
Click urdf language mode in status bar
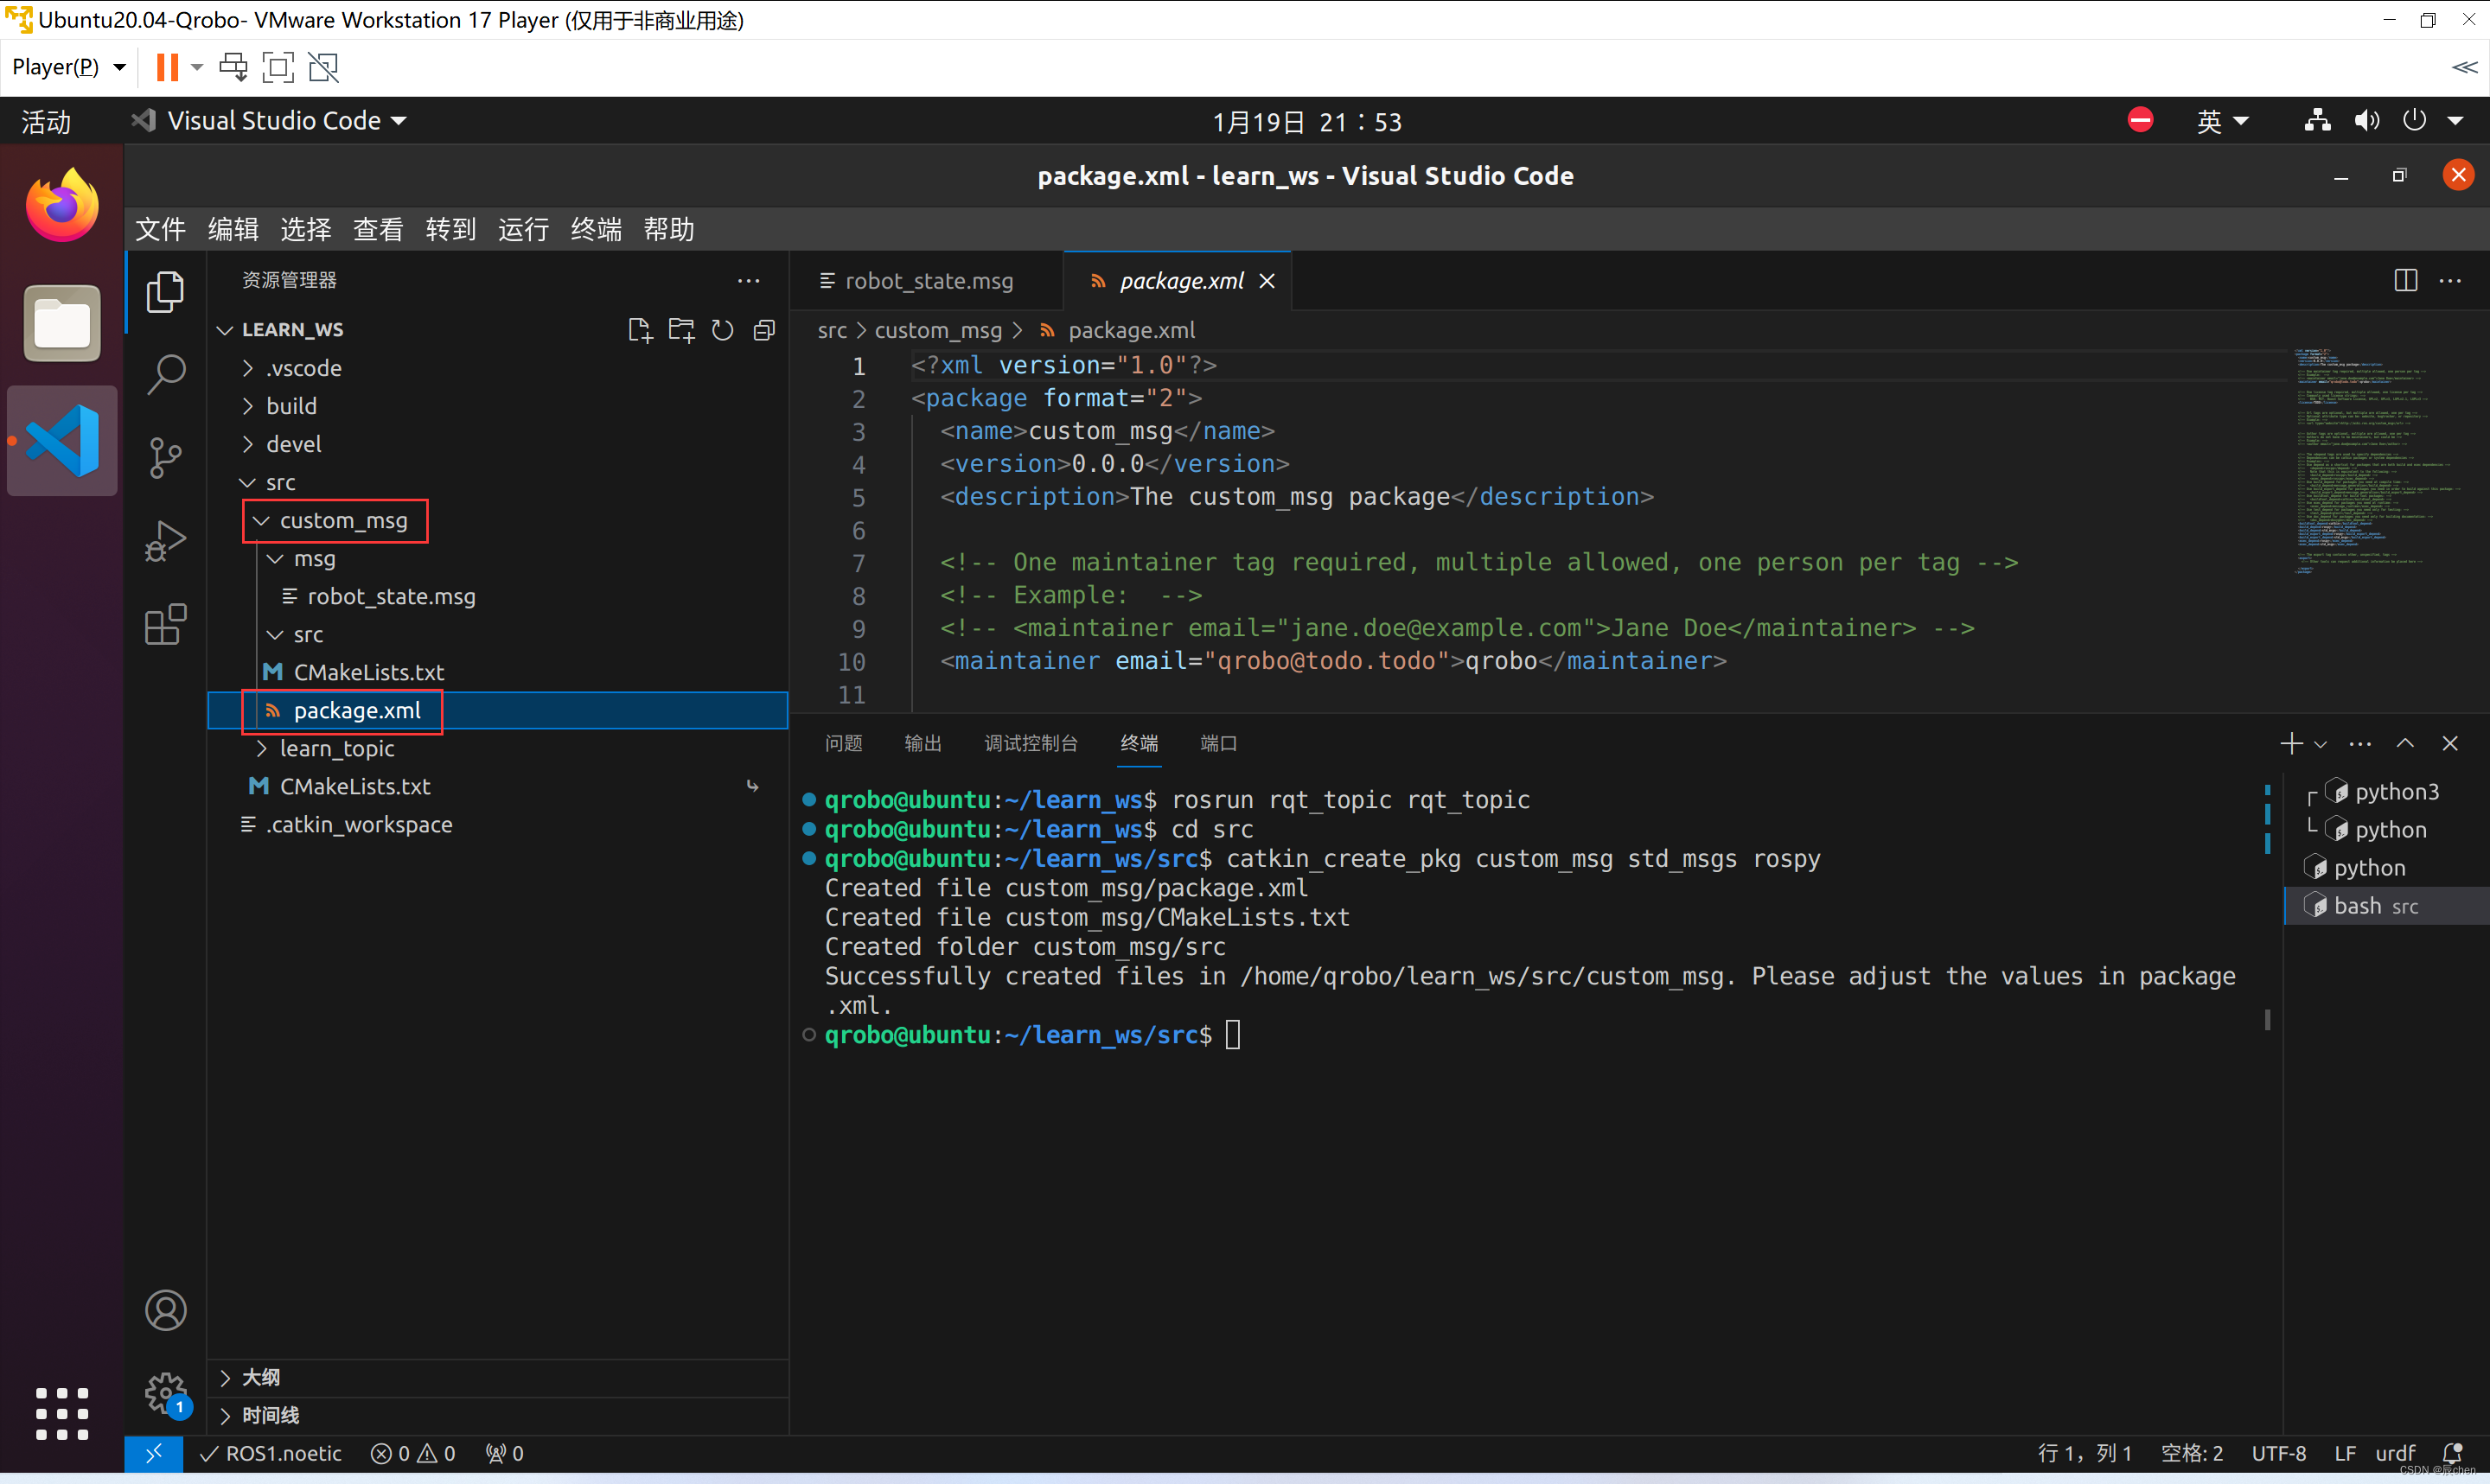2394,1453
